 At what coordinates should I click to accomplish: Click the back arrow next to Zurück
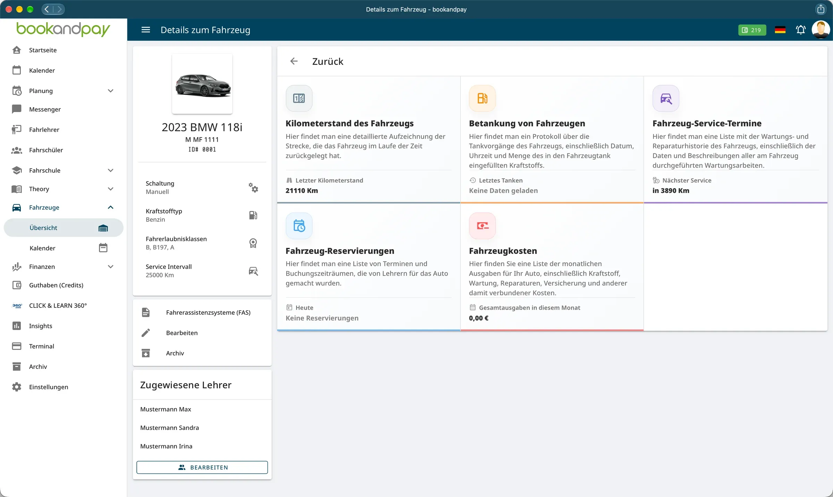pos(294,61)
